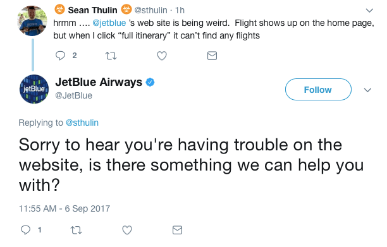Open the 11:55 AM - 6 Sep 2017 timestamp
The width and height of the screenshot is (387, 247).
64,208
